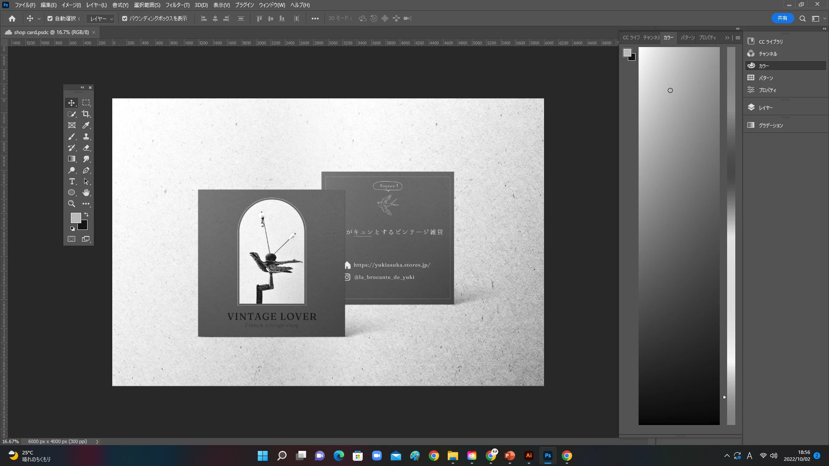This screenshot has width=829, height=466.
Task: Toggle Quick Mask mode icon
Action: 72,239
